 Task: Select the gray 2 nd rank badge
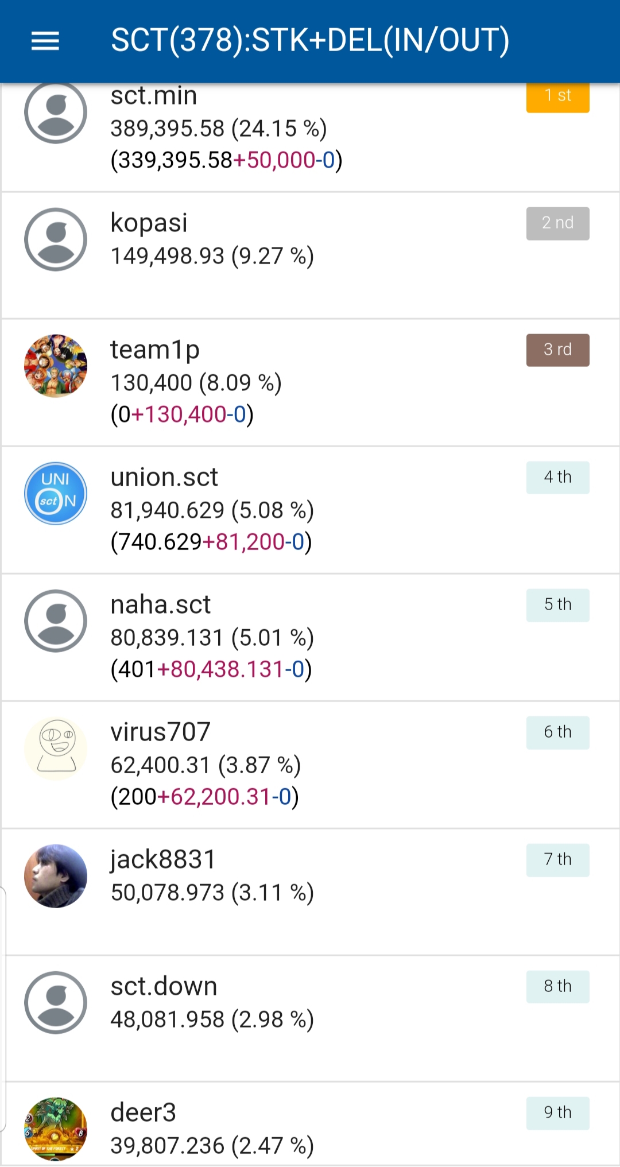[558, 223]
